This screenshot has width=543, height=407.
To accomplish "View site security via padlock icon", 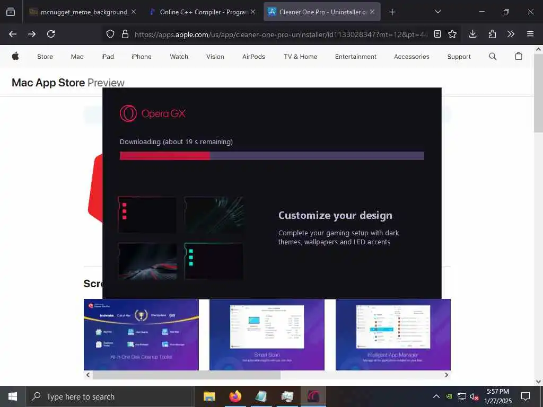I will pyautogui.click(x=125, y=34).
